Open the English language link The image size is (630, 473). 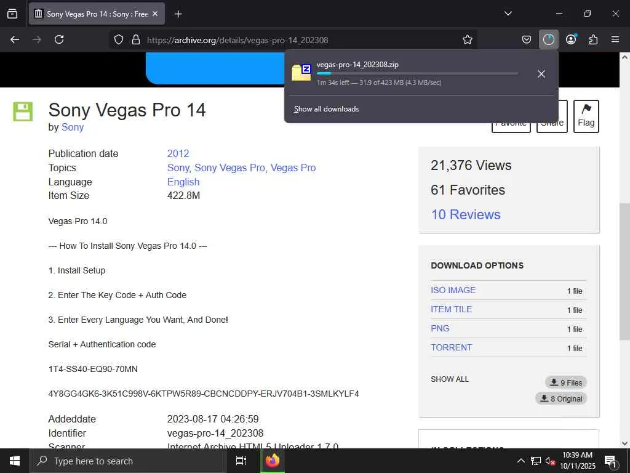183,182
